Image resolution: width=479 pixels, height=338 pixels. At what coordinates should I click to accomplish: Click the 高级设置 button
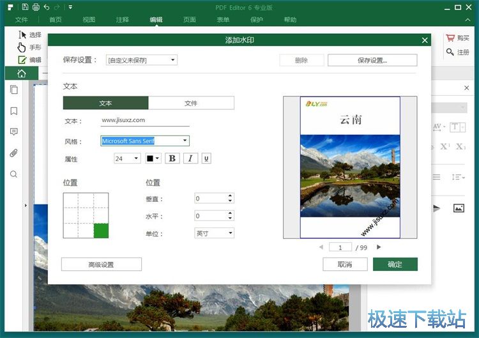point(102,265)
